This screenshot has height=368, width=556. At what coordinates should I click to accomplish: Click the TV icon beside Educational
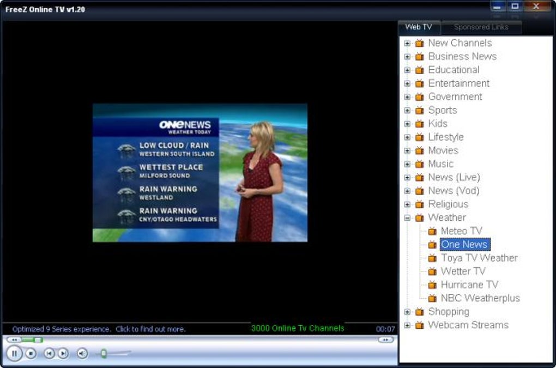point(420,70)
